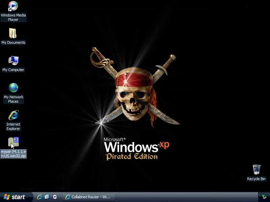Select the Windows Media Player desktop icon
Viewport: 270px width, 202px height.
[x=13, y=6]
